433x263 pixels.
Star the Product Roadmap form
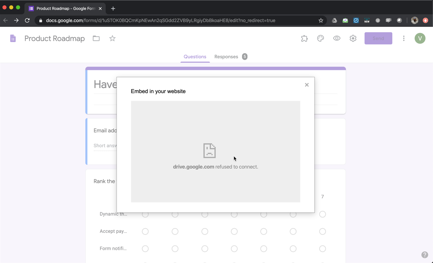[x=112, y=39]
